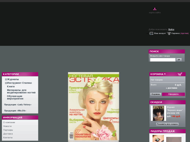190x142 pixels.
Task: Open the 'Новости' info page
Action: 7,126
